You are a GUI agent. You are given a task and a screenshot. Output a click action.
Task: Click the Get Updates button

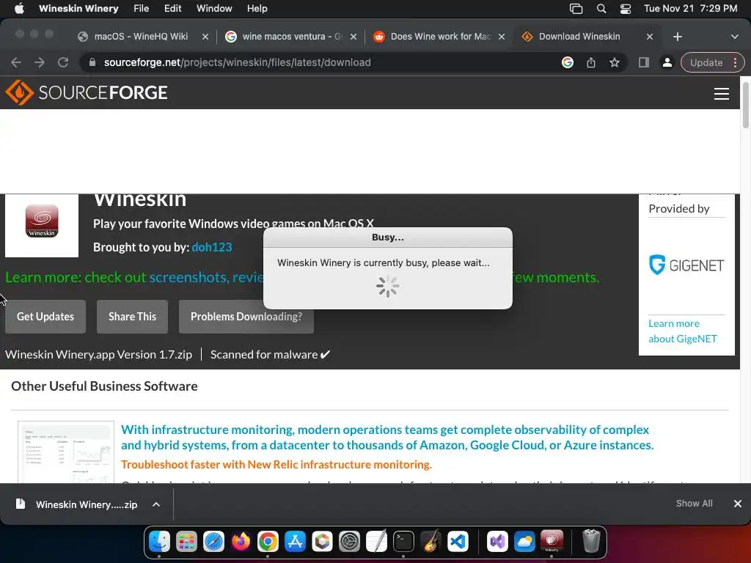(x=45, y=317)
